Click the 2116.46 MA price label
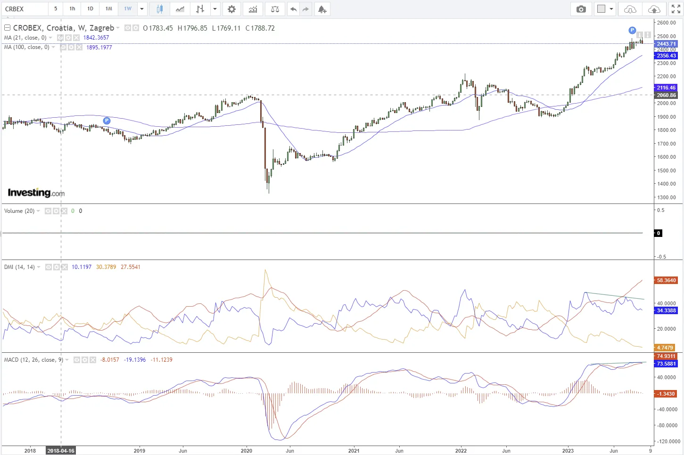684x455 pixels. point(666,88)
